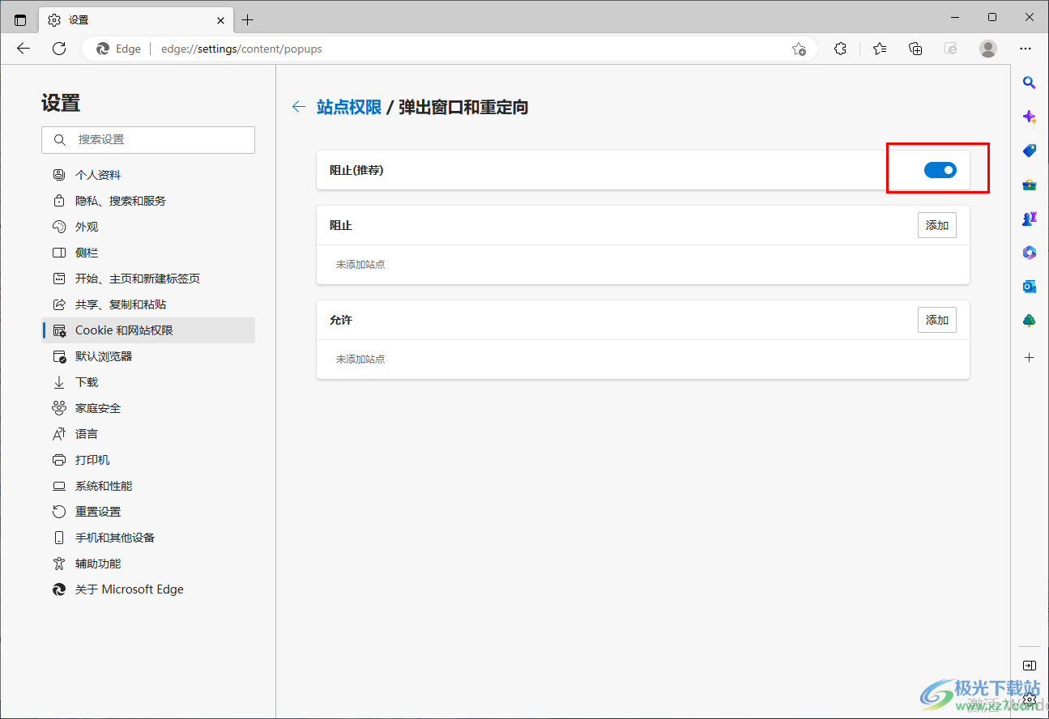Screen dimensions: 1049x719
Task: Open sidebar Discover sparkle icon
Action: click(1030, 117)
